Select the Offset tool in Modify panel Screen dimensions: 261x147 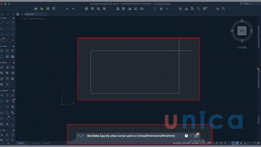click(x=7, y=107)
